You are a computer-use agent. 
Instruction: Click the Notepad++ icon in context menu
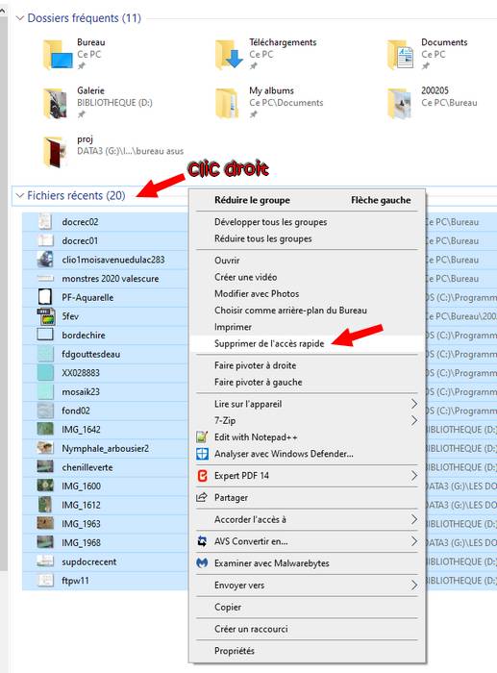click(202, 436)
